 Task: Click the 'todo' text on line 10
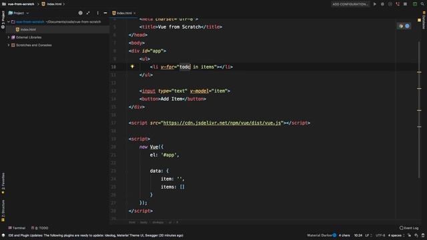[185, 67]
